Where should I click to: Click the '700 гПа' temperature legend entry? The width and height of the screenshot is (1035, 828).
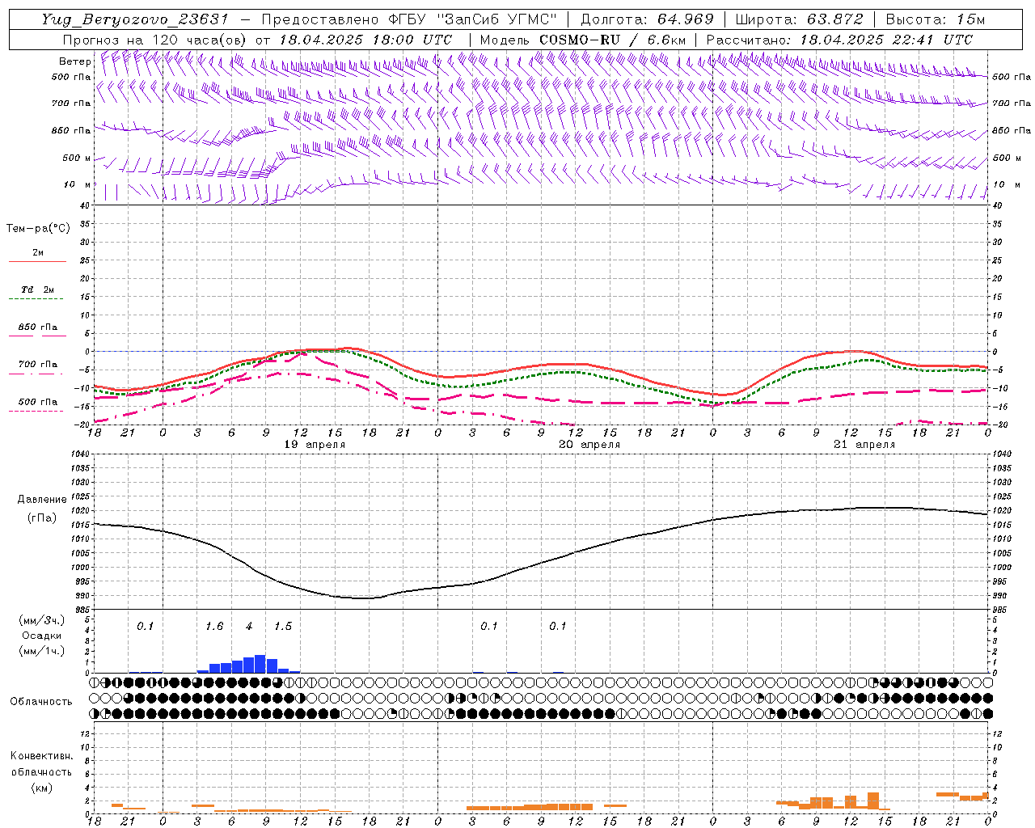click(37, 365)
